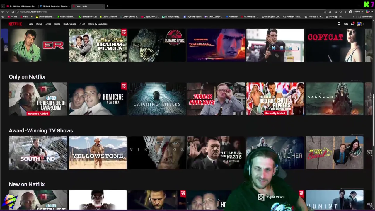Image resolution: width=375 pixels, height=211 pixels.
Task: Open the Netflix bookmark
Action: pos(24,17)
